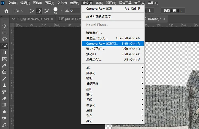This screenshot has width=199, height=129.
Task: Select the Eraser tool
Action: 4,98
